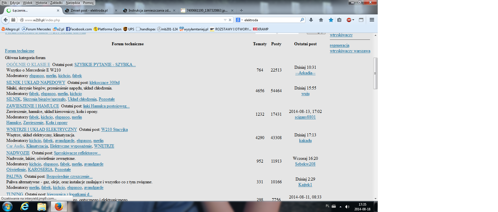Open the Zakładki menu

(x=56, y=3)
